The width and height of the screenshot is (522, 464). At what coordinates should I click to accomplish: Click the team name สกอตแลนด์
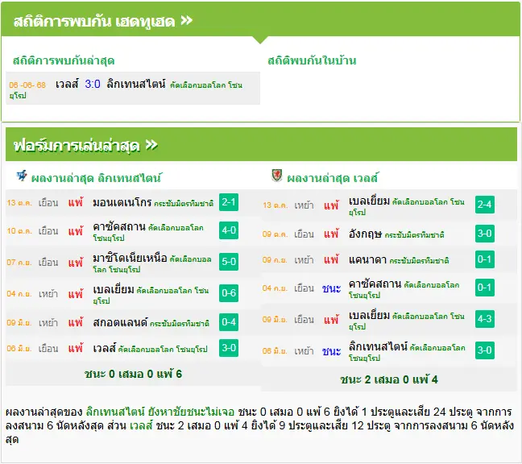coord(120,322)
